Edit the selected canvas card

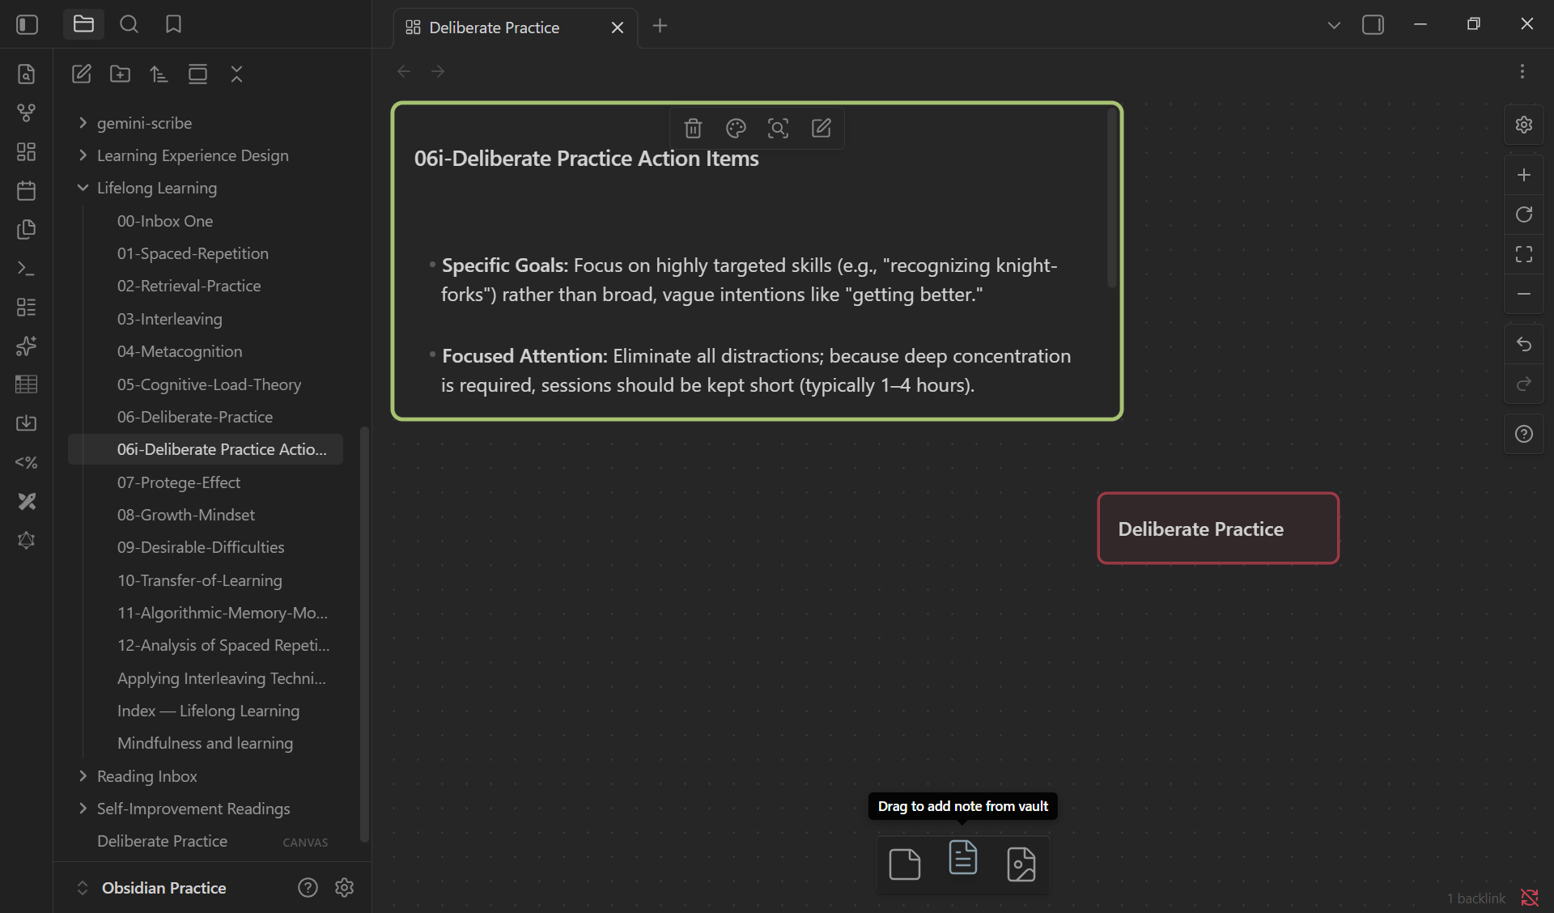tap(821, 128)
